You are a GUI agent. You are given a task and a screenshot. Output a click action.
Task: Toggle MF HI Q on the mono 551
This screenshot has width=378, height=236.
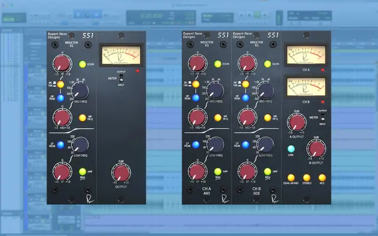(83, 118)
